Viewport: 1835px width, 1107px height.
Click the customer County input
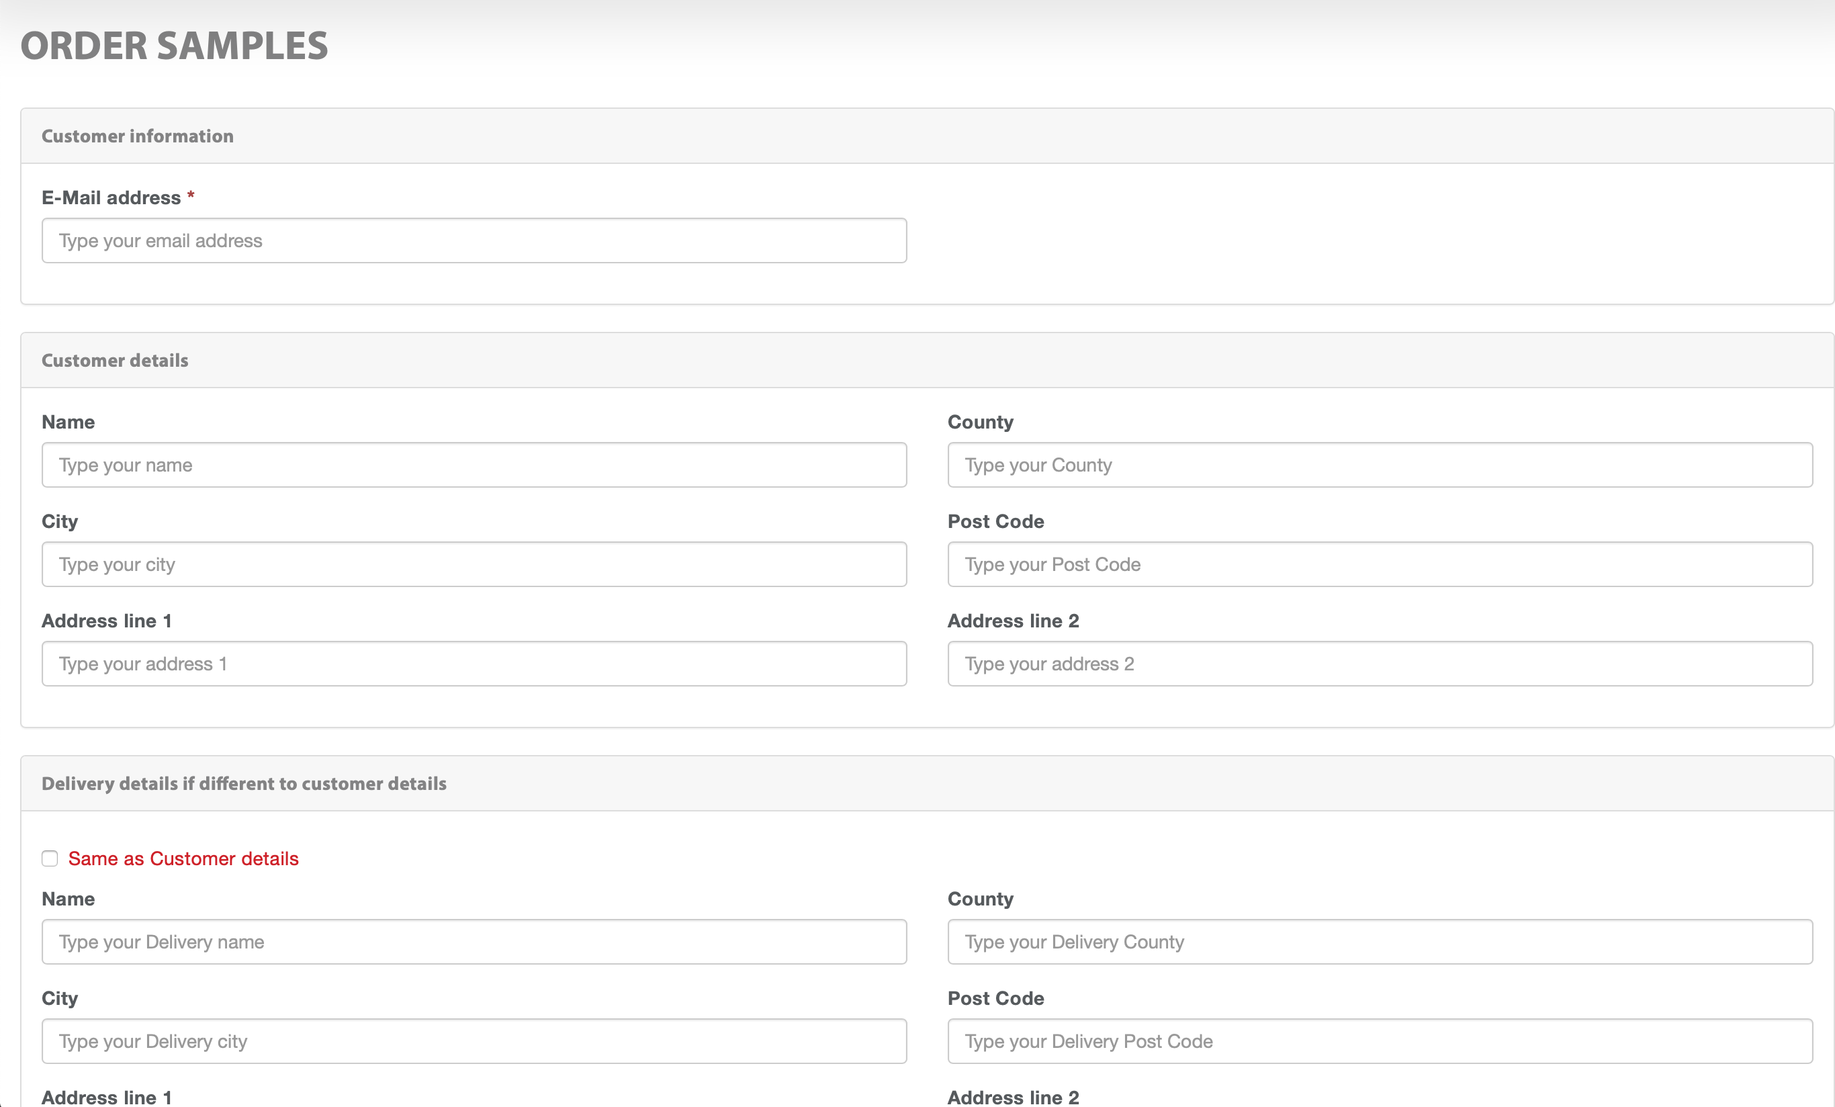tap(1379, 465)
